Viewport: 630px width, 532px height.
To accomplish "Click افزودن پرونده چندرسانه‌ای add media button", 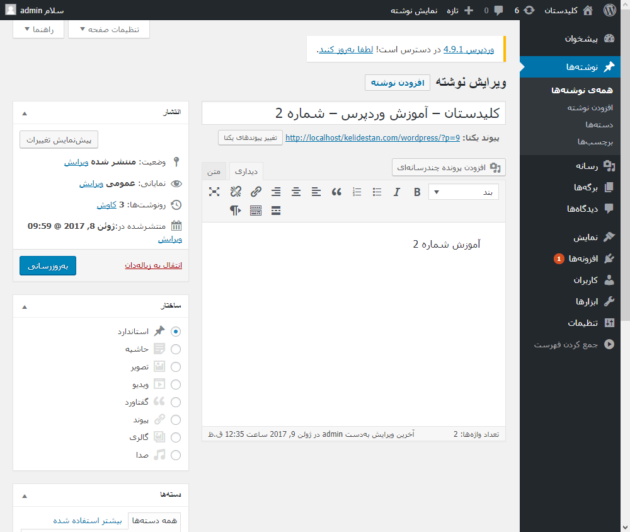I will point(449,167).
